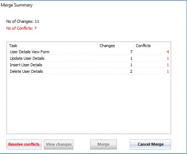
Task: Cancel the merge with Cancel Merge
Action: click(x=150, y=145)
